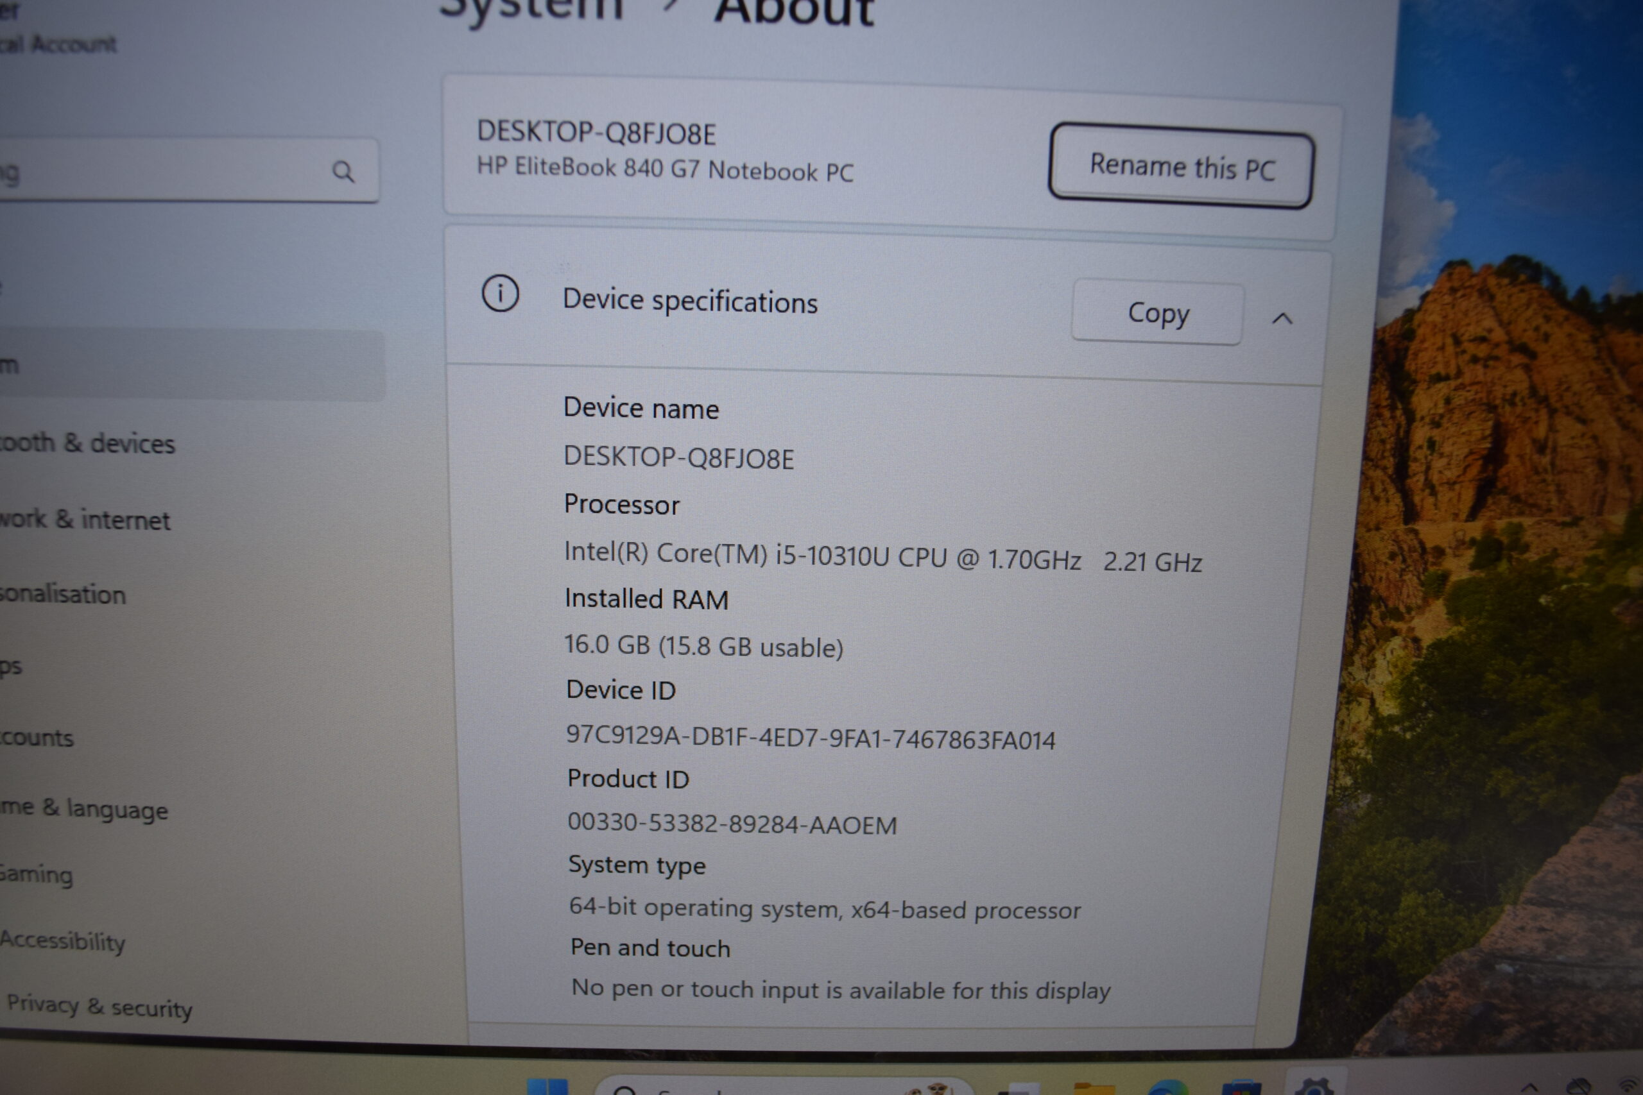Click the Processor label
This screenshot has height=1095, width=1643.
point(621,504)
